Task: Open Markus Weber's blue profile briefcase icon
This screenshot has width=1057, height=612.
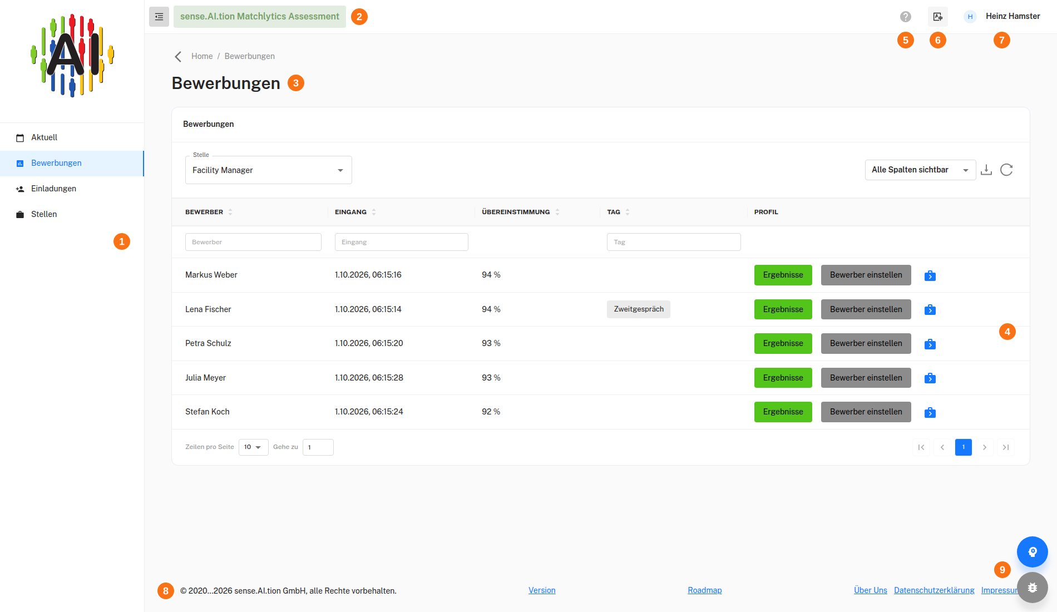Action: pyautogui.click(x=930, y=275)
